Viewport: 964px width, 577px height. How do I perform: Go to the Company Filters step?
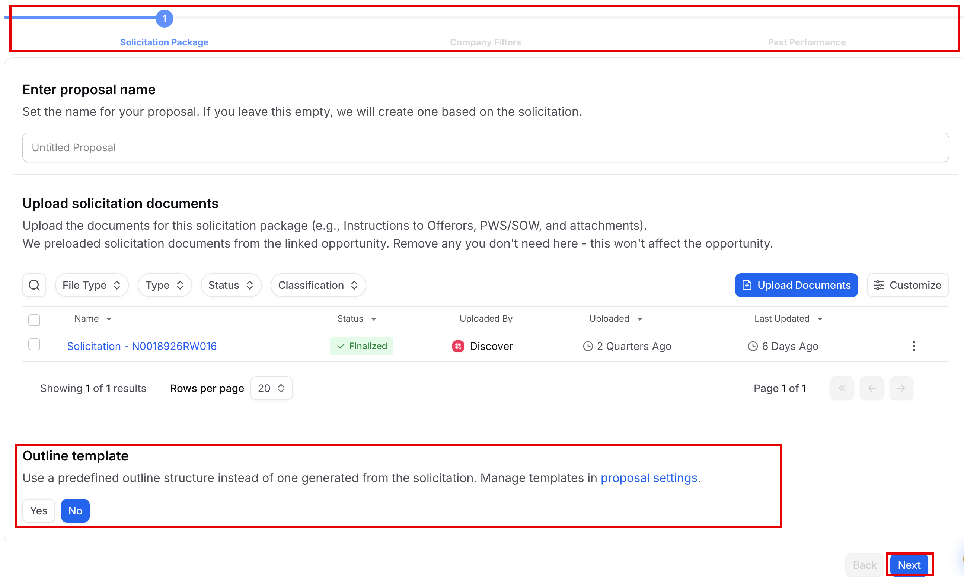485,42
